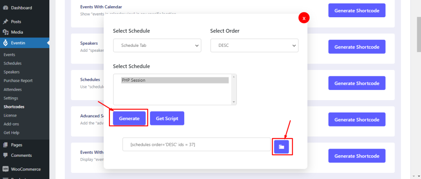Viewport: 421px width, 179px height.
Task: Open Media via its sidebar icon
Action: click(5, 32)
